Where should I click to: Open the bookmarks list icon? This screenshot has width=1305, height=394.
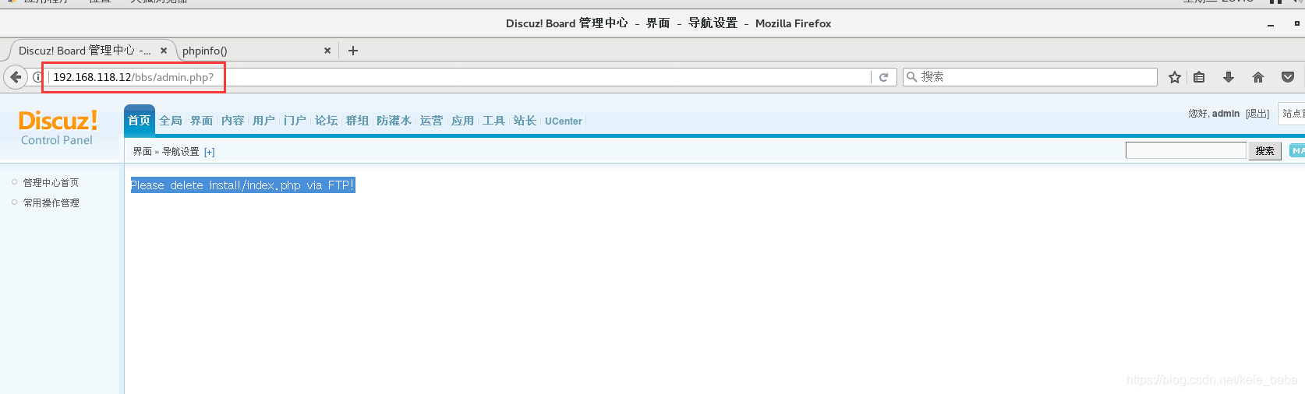click(x=1199, y=77)
